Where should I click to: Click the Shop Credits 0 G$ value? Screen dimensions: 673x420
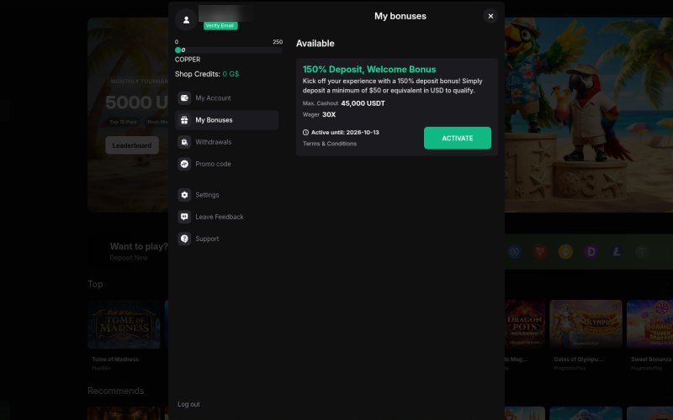tap(231, 74)
